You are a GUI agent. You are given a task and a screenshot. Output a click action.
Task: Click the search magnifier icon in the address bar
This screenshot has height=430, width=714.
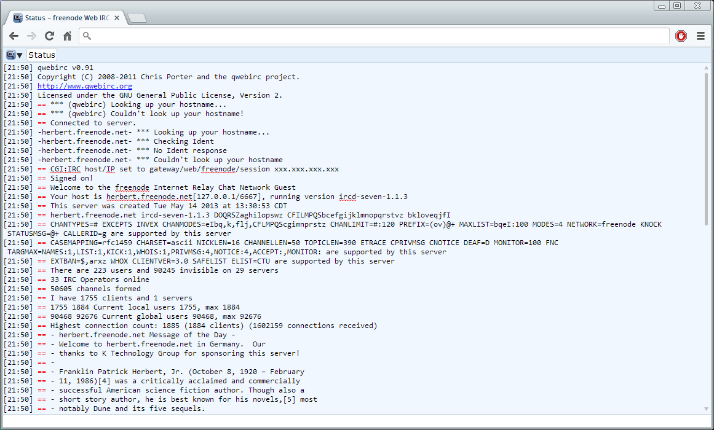tap(86, 36)
